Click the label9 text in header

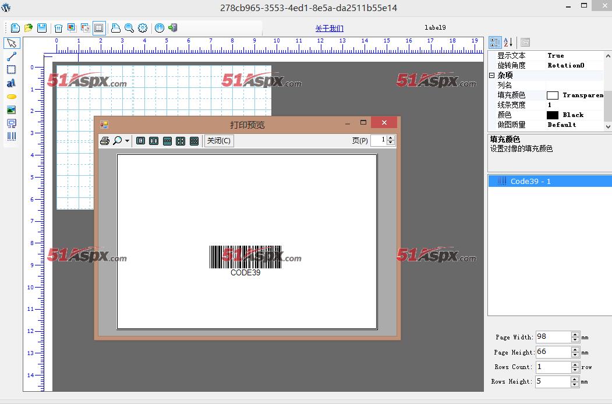point(435,27)
